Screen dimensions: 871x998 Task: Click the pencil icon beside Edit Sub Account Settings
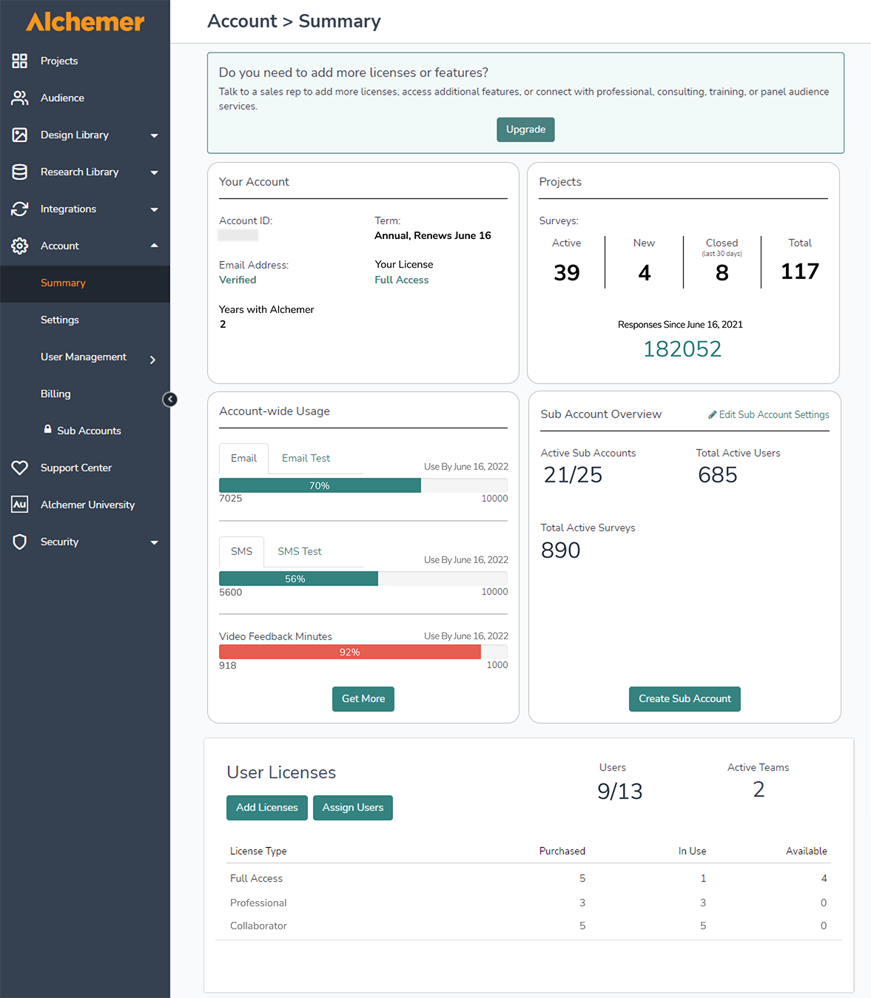[x=713, y=415]
